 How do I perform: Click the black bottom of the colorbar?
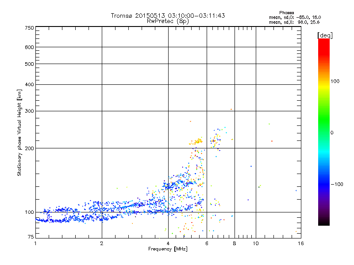(324, 222)
